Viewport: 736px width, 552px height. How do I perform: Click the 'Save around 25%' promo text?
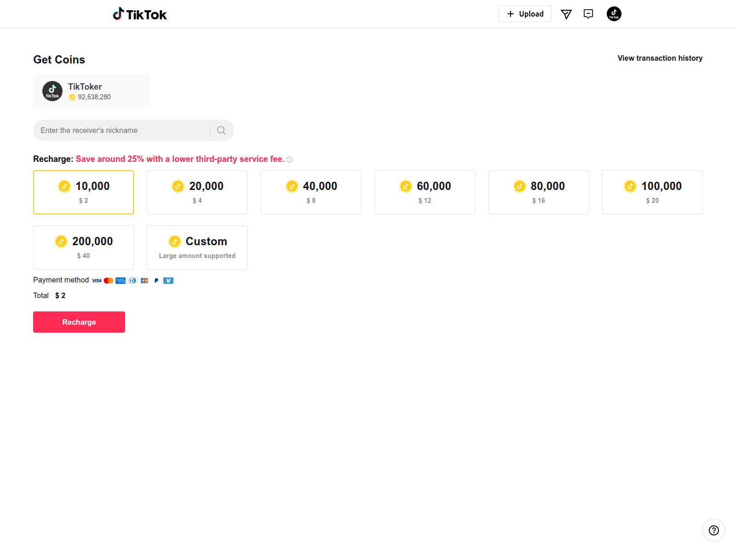coord(180,159)
